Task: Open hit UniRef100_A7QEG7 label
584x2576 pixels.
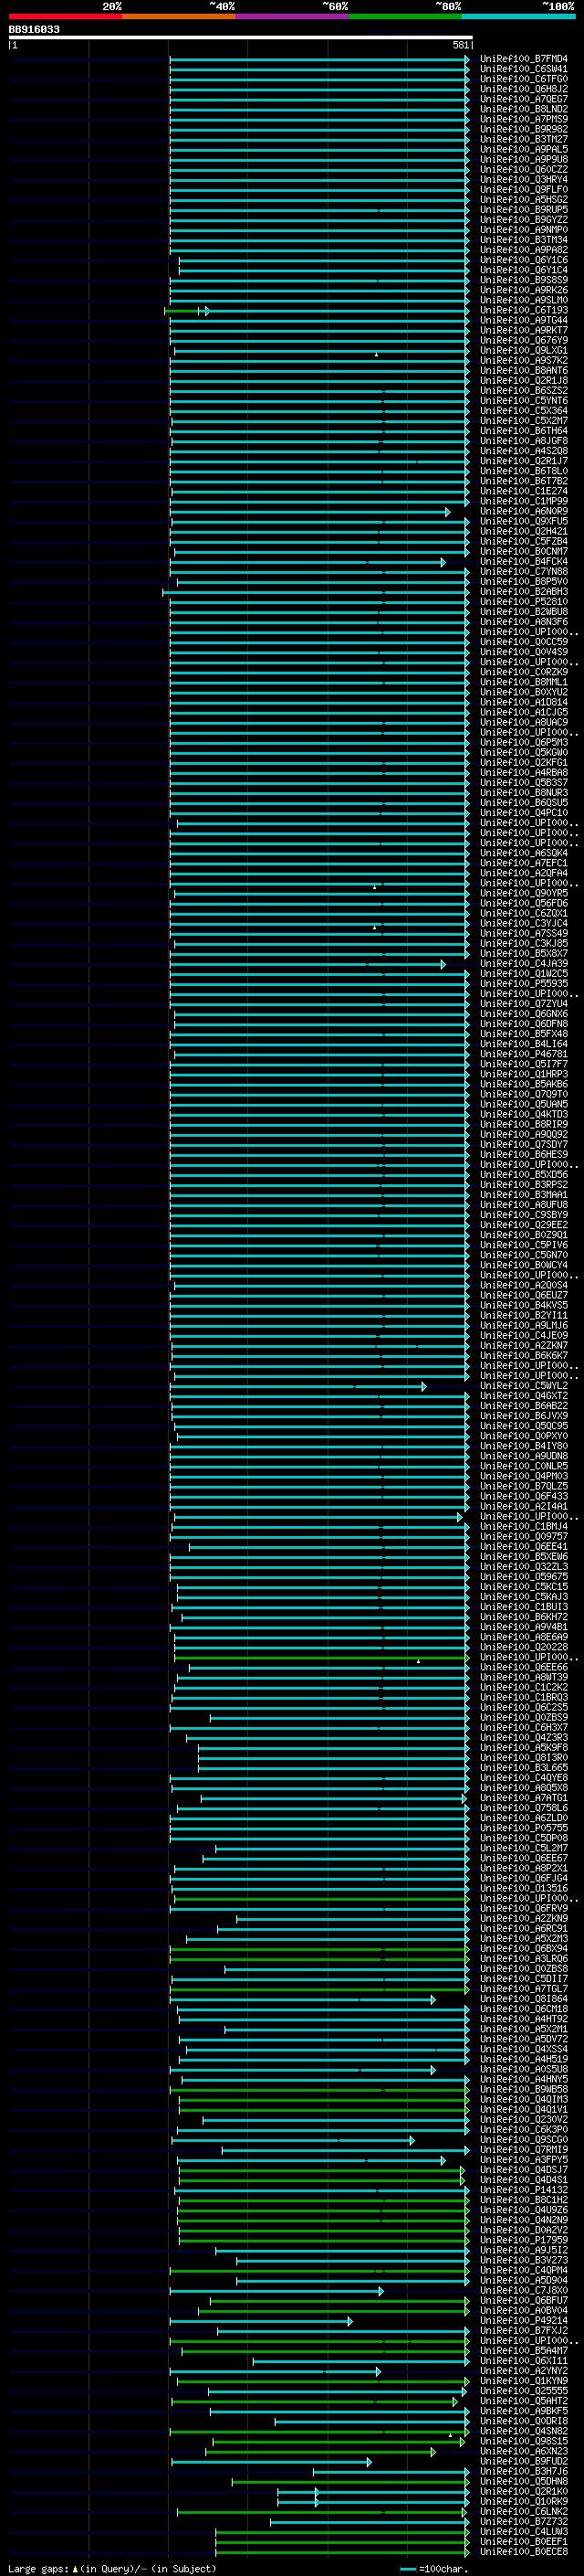Action: coord(524,99)
